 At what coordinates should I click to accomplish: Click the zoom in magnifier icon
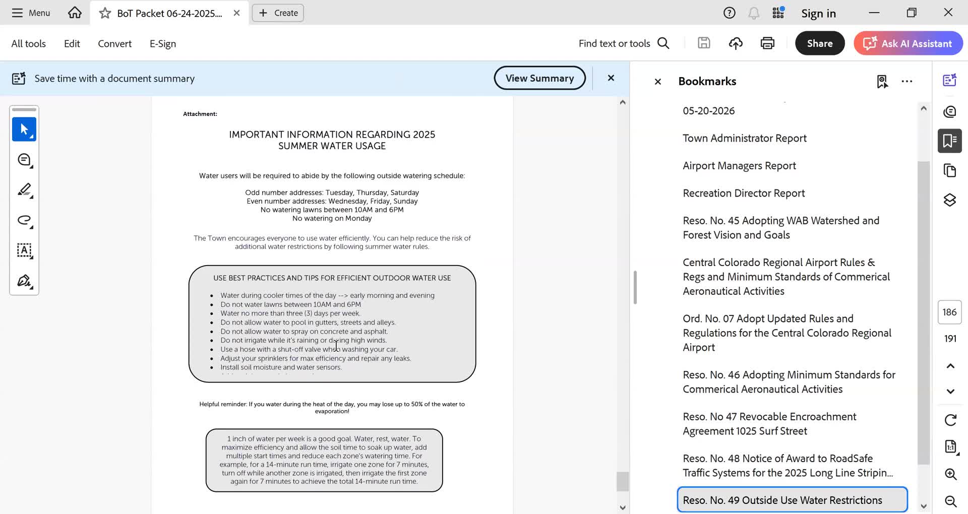[950, 474]
